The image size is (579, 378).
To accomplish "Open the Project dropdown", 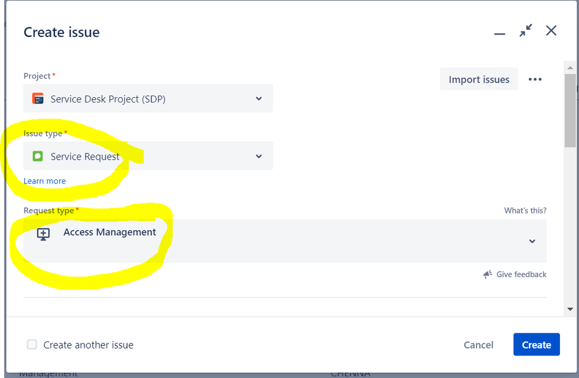I will pyautogui.click(x=148, y=98).
